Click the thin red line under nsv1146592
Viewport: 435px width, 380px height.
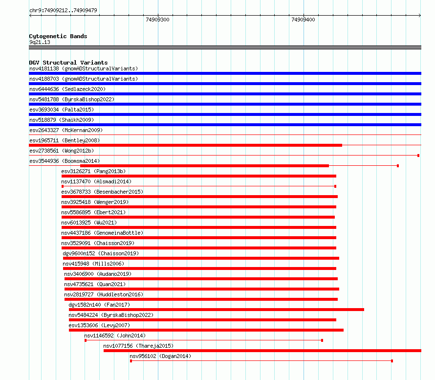tap(204, 340)
